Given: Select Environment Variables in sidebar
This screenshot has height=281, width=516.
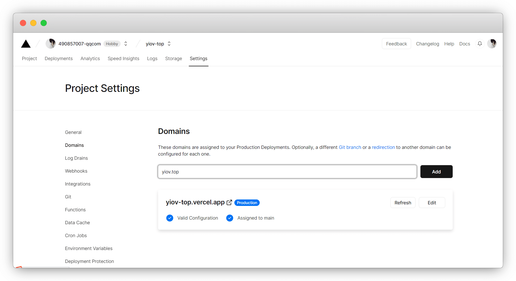Looking at the screenshot, I should 89,248.
